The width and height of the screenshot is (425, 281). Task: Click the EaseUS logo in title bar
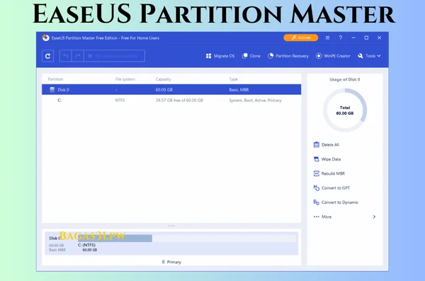pos(45,38)
